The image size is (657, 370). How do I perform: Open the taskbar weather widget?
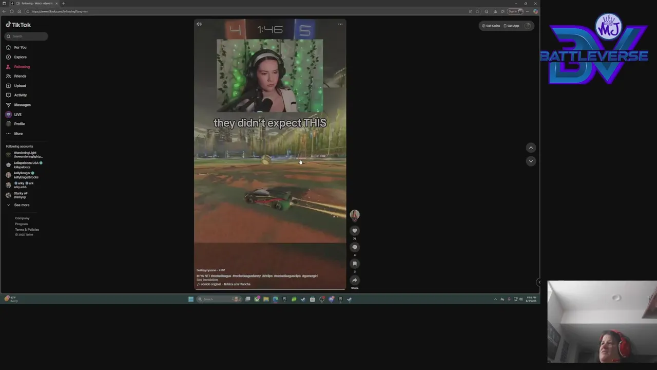11,299
